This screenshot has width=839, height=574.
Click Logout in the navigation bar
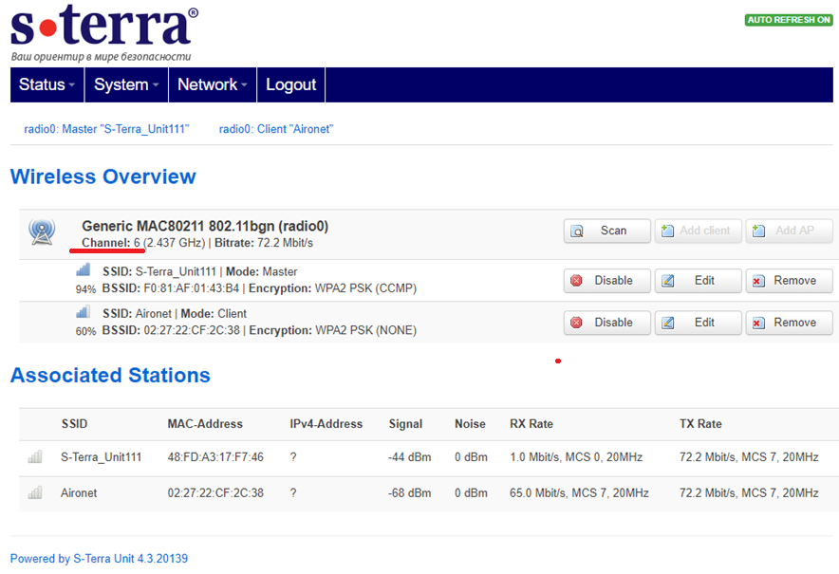pyautogui.click(x=291, y=84)
